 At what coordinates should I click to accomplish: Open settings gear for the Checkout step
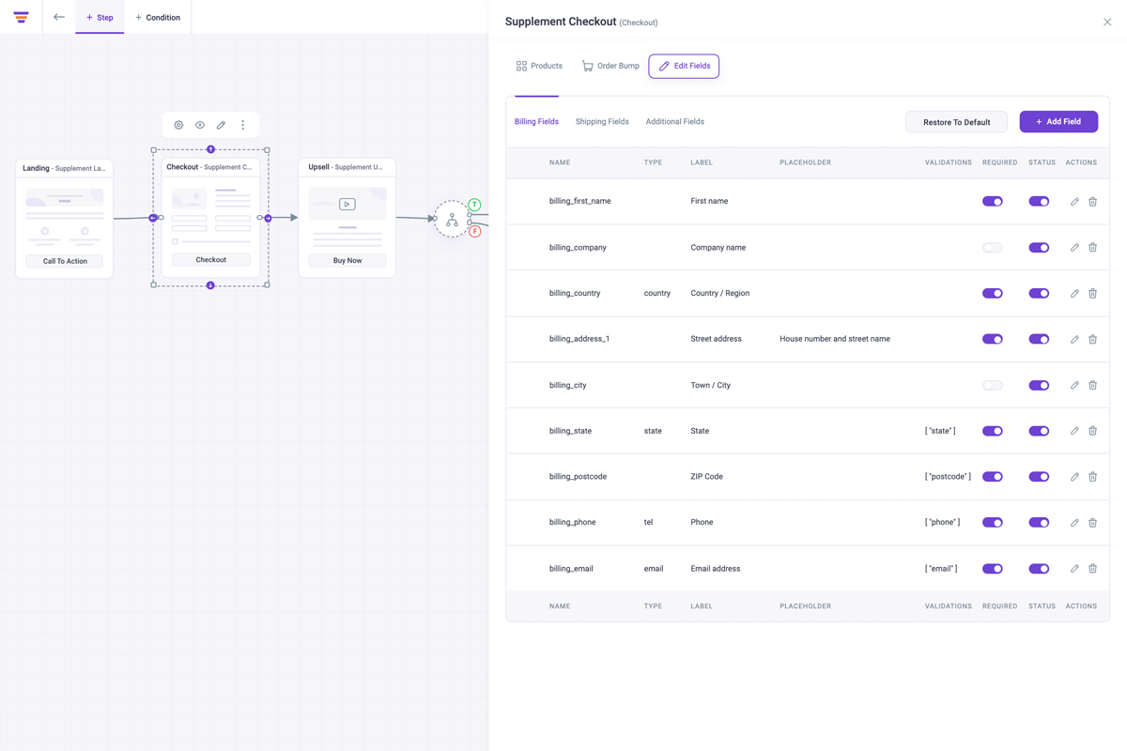[178, 125]
